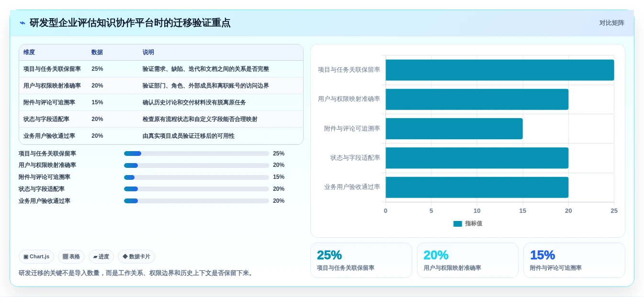The image size is (644, 297).
Task: Click the title 研发型企业评估知识协作平台时的迁移验证重点
Action: click(130, 23)
